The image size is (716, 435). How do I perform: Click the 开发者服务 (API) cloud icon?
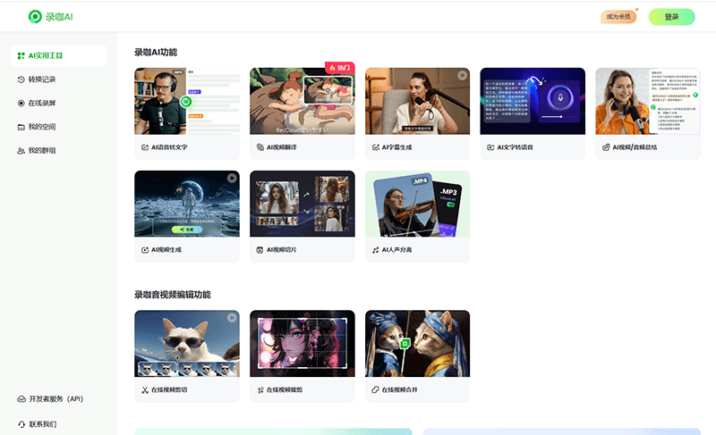pos(21,398)
